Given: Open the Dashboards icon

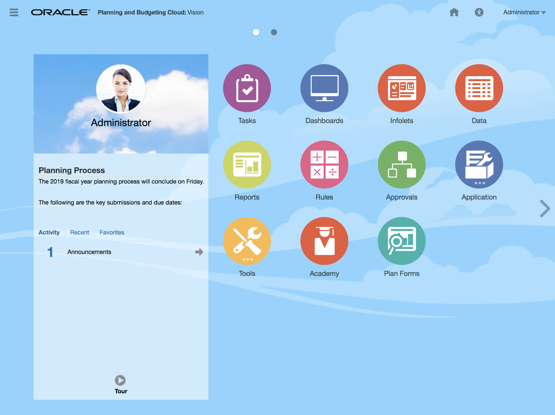Looking at the screenshot, I should pos(324,88).
